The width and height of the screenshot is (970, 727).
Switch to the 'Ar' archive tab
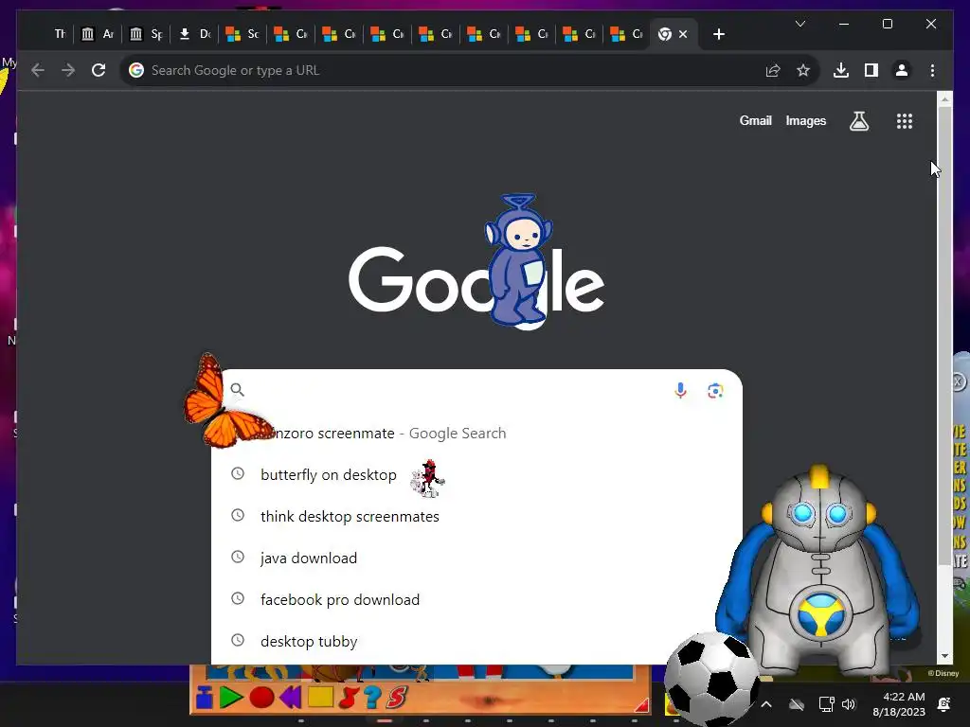pos(98,34)
